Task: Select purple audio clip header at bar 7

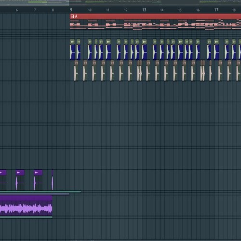Action: click(38, 173)
